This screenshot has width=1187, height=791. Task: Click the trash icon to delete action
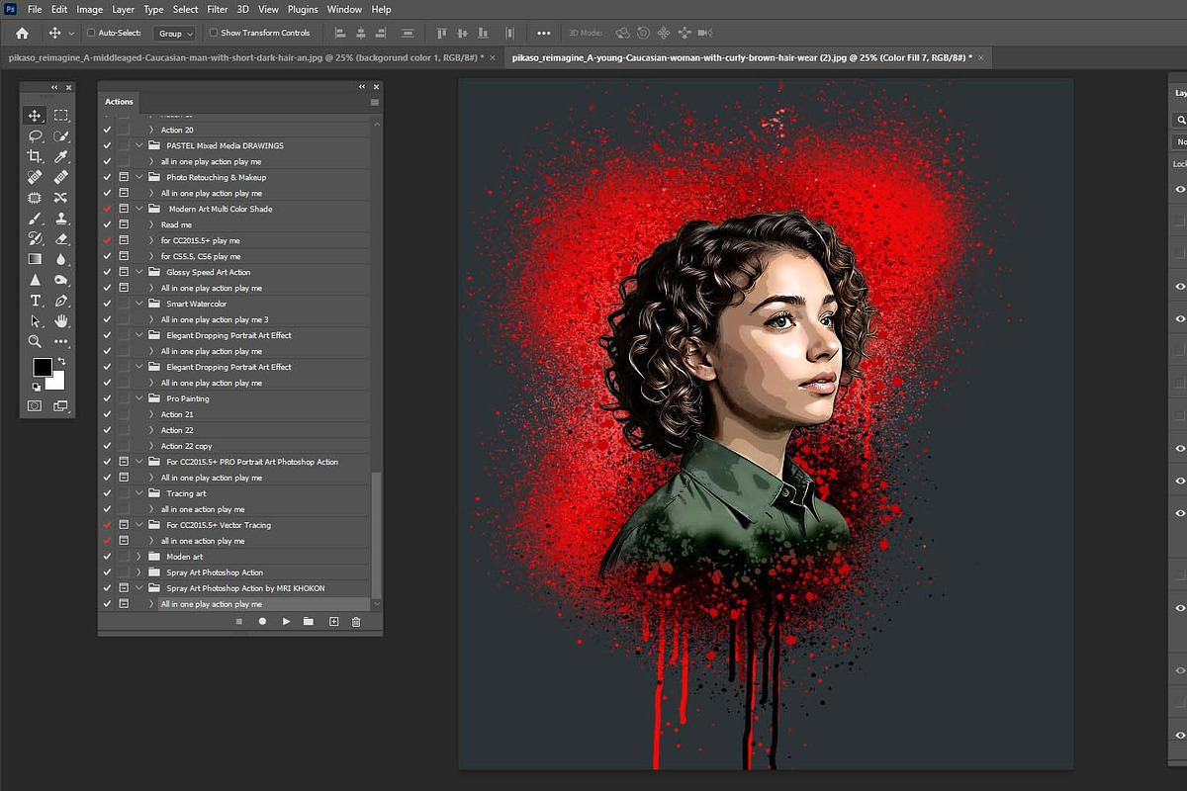pos(356,622)
